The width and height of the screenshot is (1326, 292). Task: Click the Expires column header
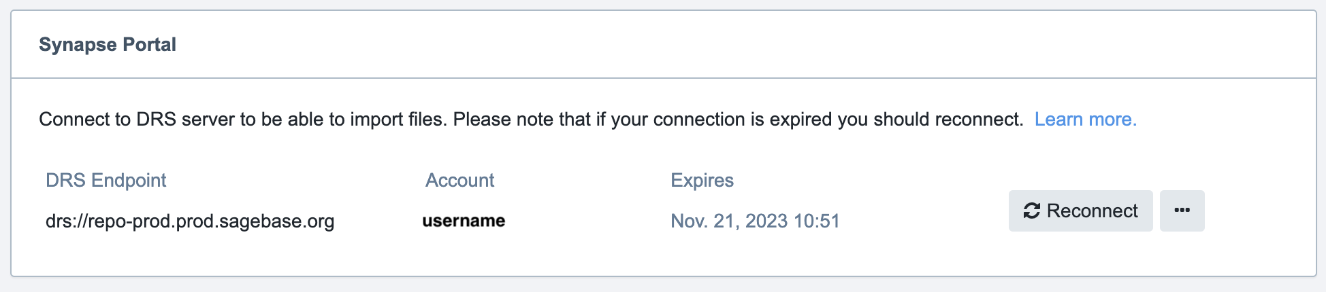tap(702, 181)
